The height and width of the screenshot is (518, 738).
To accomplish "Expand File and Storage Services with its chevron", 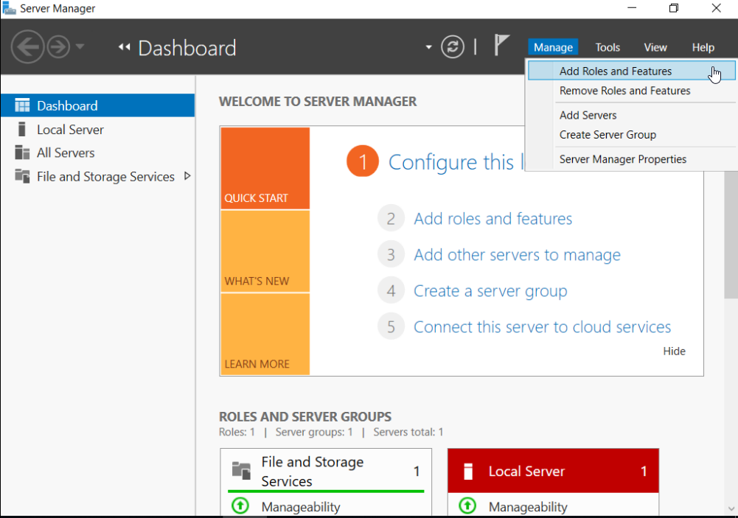I will tap(188, 176).
